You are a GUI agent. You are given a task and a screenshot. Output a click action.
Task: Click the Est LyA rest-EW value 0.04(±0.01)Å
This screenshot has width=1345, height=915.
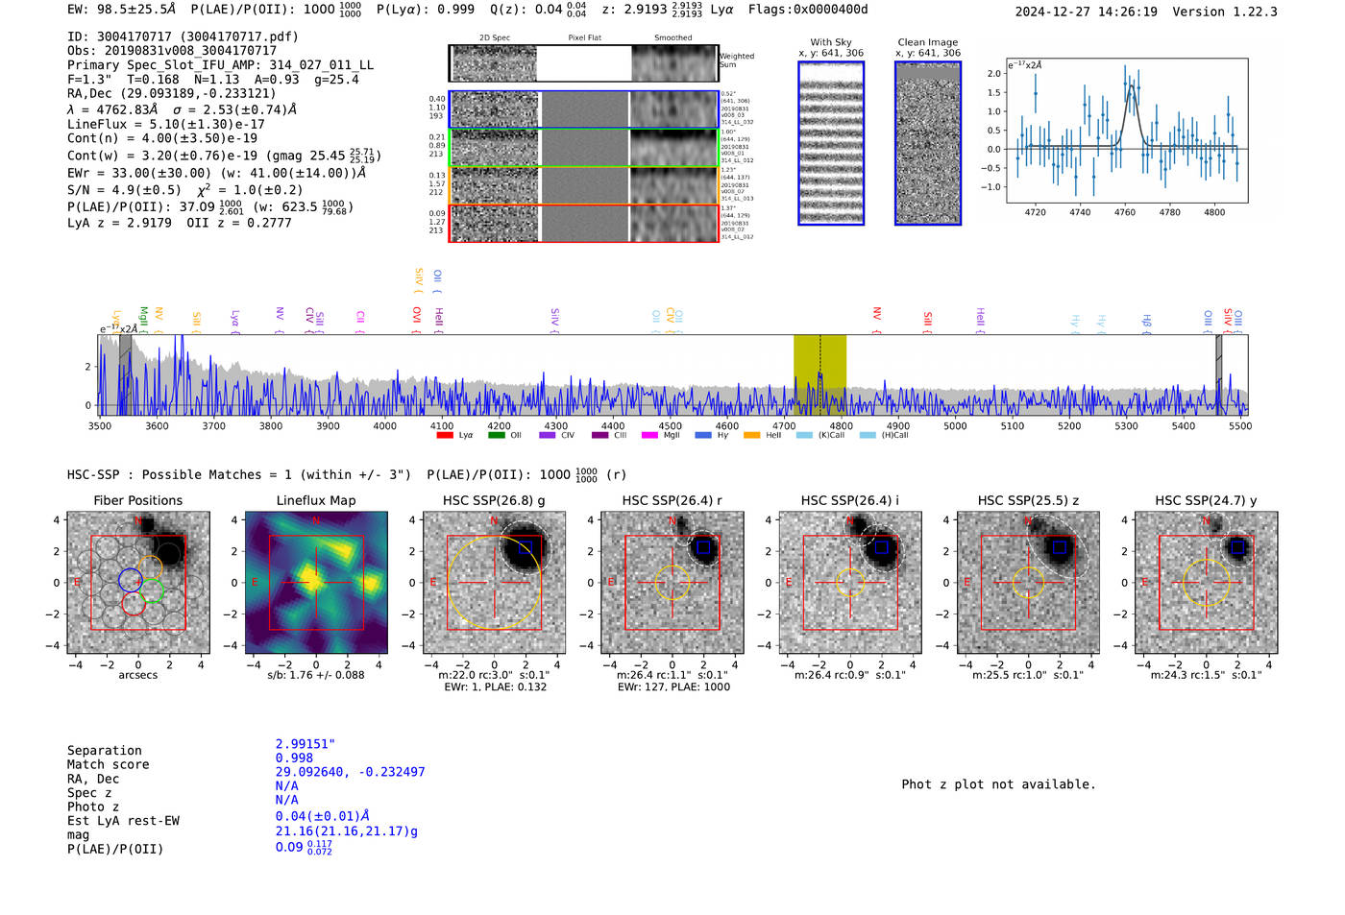click(323, 817)
